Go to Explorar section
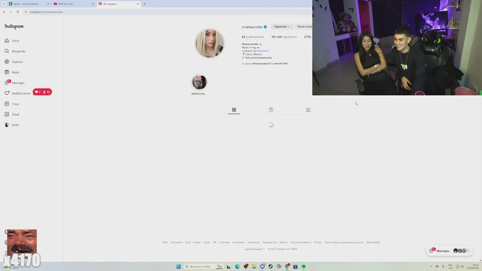The height and width of the screenshot is (271, 482). (14, 62)
